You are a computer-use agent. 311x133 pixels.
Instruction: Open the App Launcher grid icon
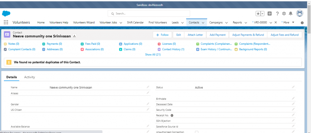6,22
